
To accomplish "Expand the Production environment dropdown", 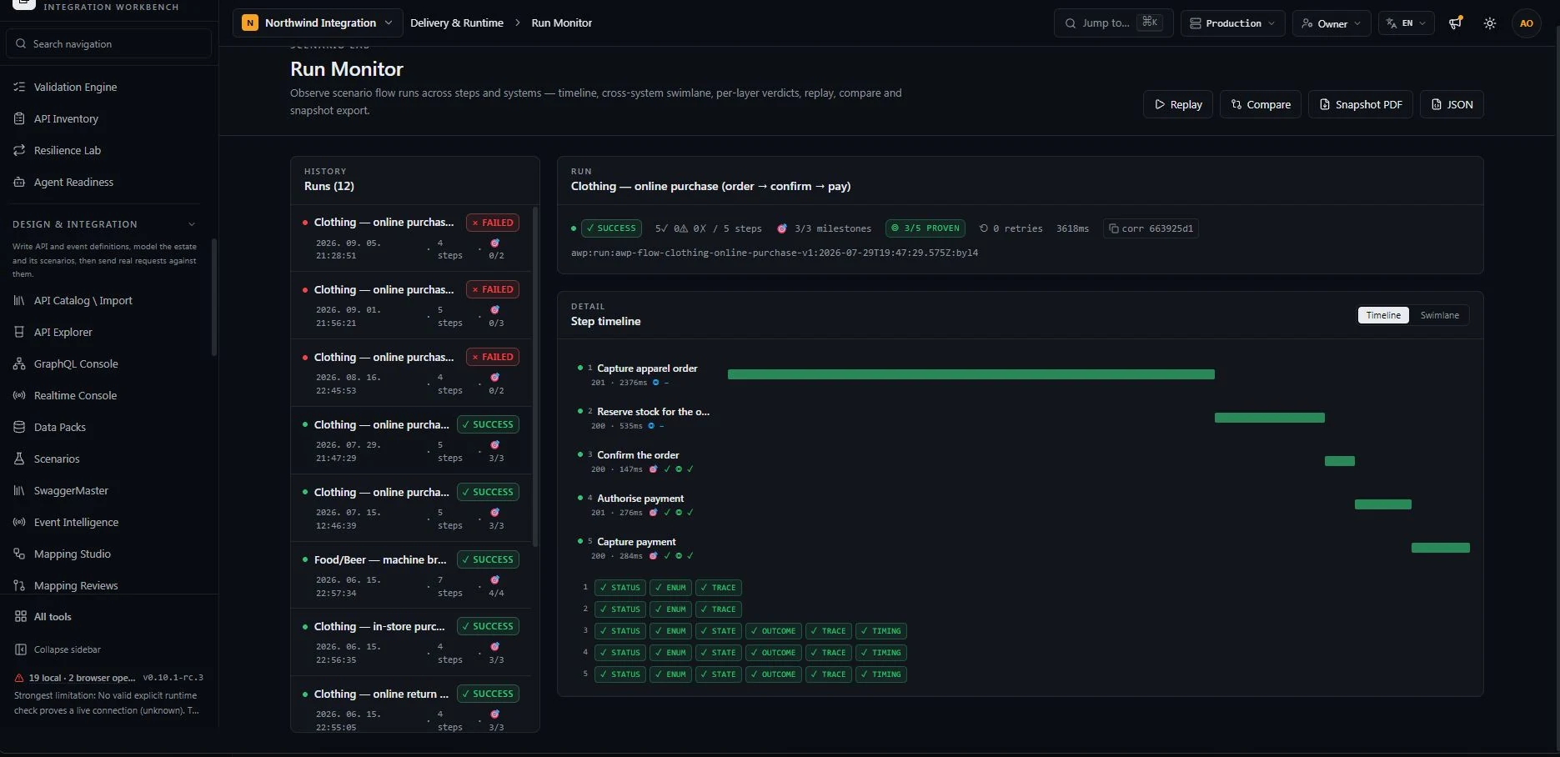I will coord(1232,23).
